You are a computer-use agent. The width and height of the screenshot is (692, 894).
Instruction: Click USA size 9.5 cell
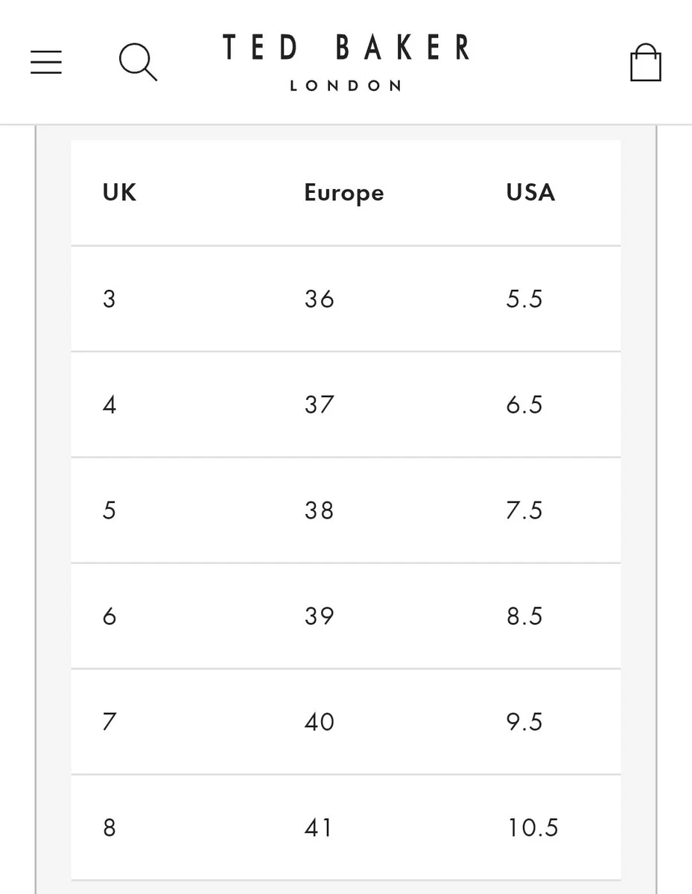(524, 723)
